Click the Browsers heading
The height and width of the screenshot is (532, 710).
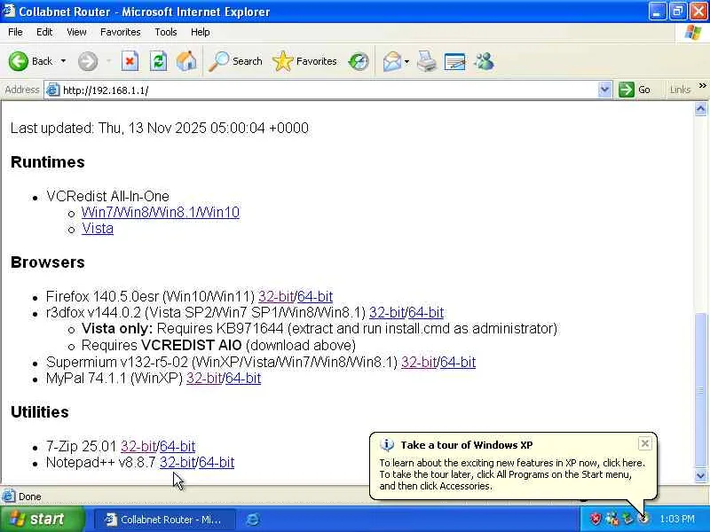click(x=48, y=262)
